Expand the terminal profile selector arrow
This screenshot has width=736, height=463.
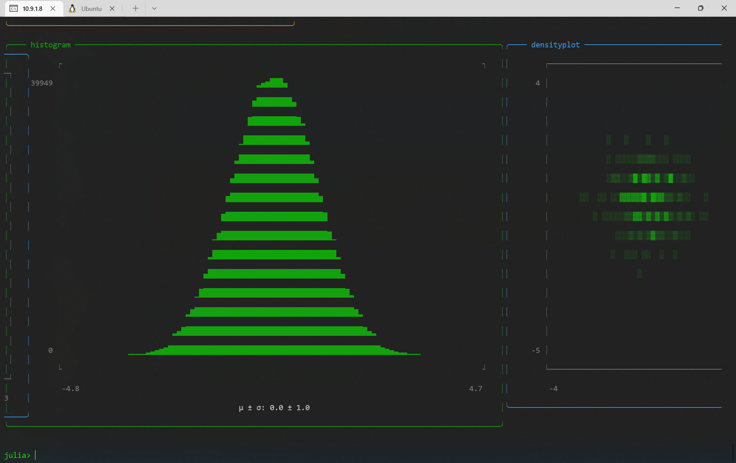click(154, 8)
